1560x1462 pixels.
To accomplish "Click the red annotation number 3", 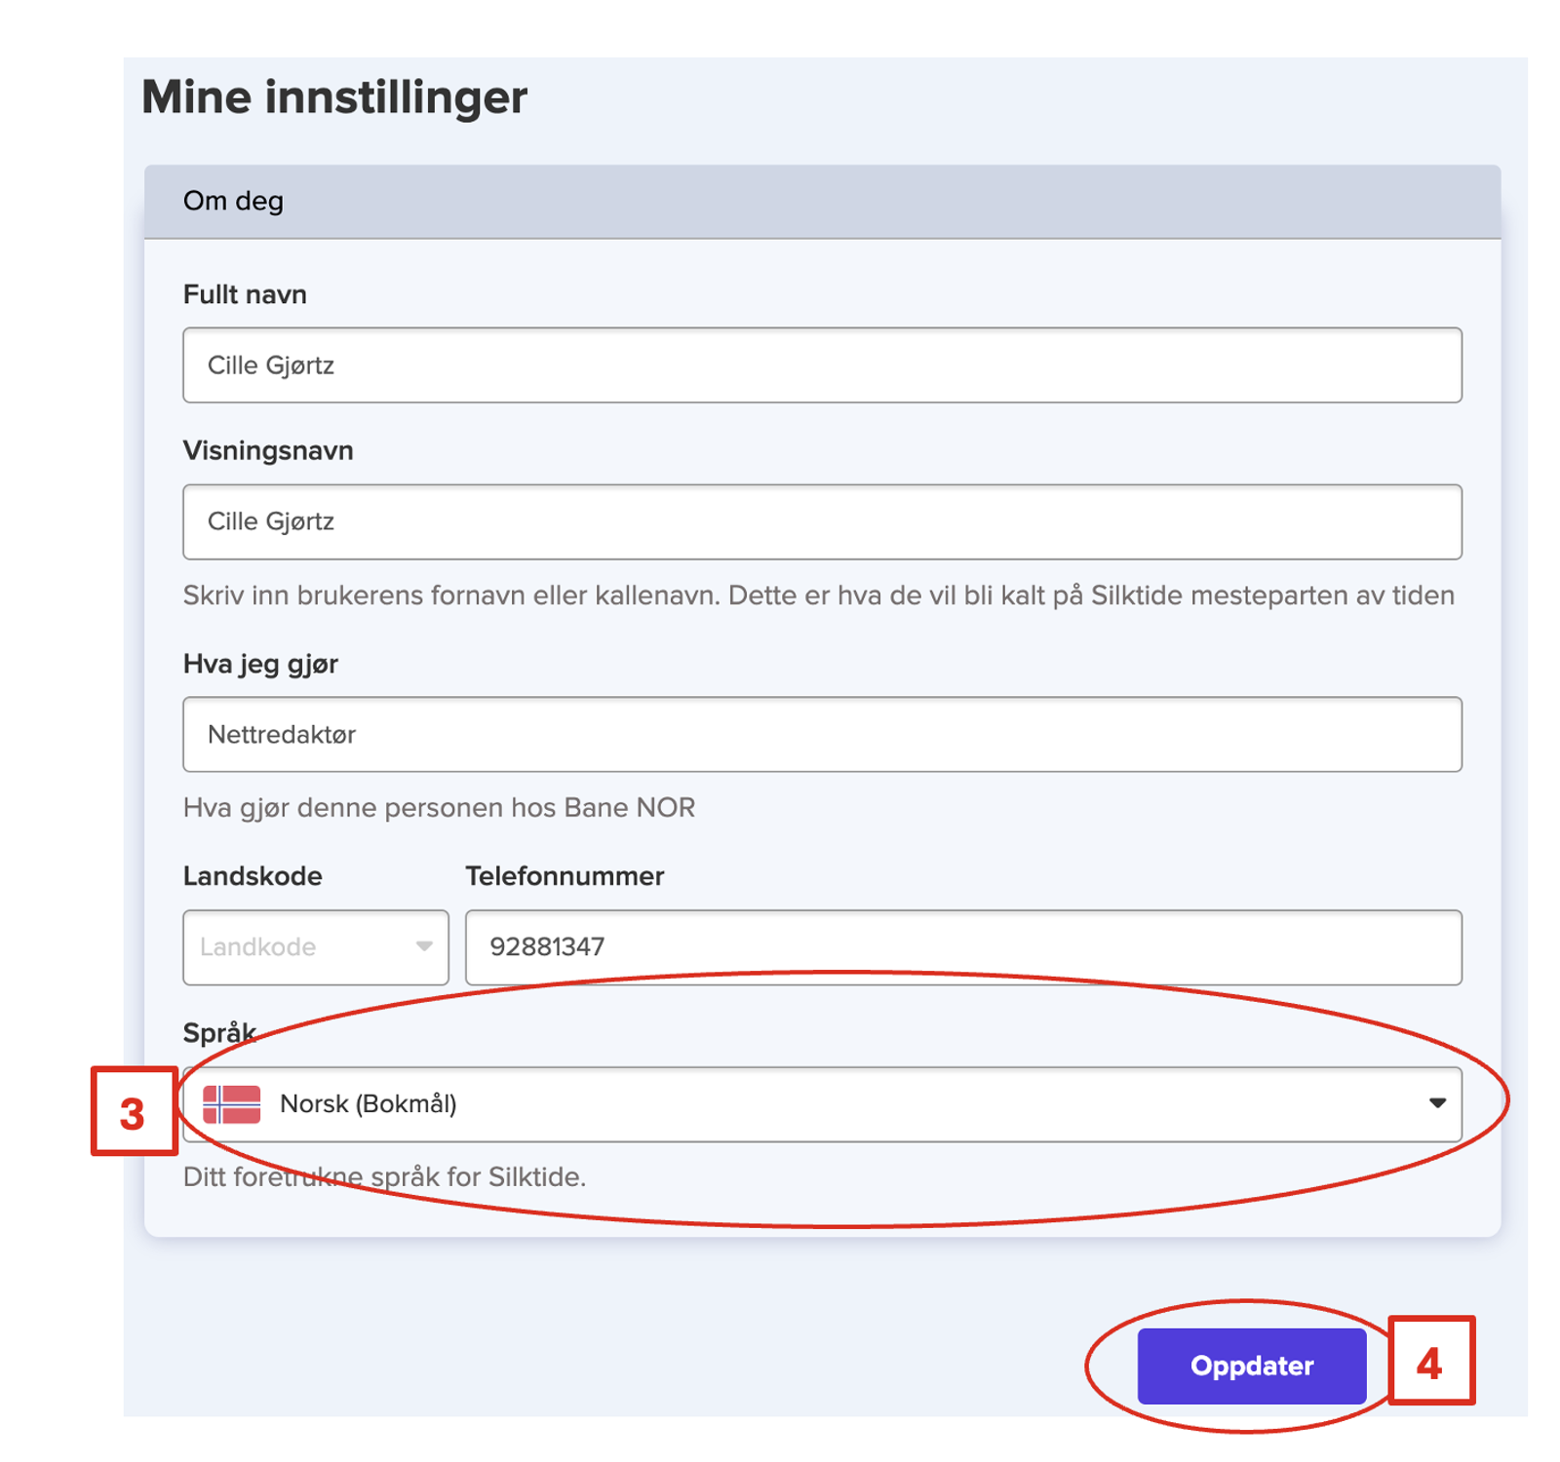I will (134, 1112).
